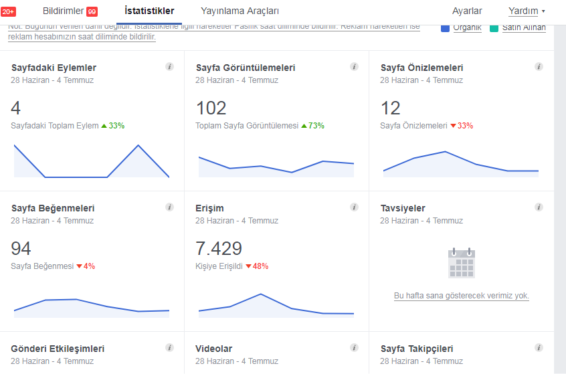
Task: Click date range under Sayfadaki Eylemler
Action: pos(52,80)
